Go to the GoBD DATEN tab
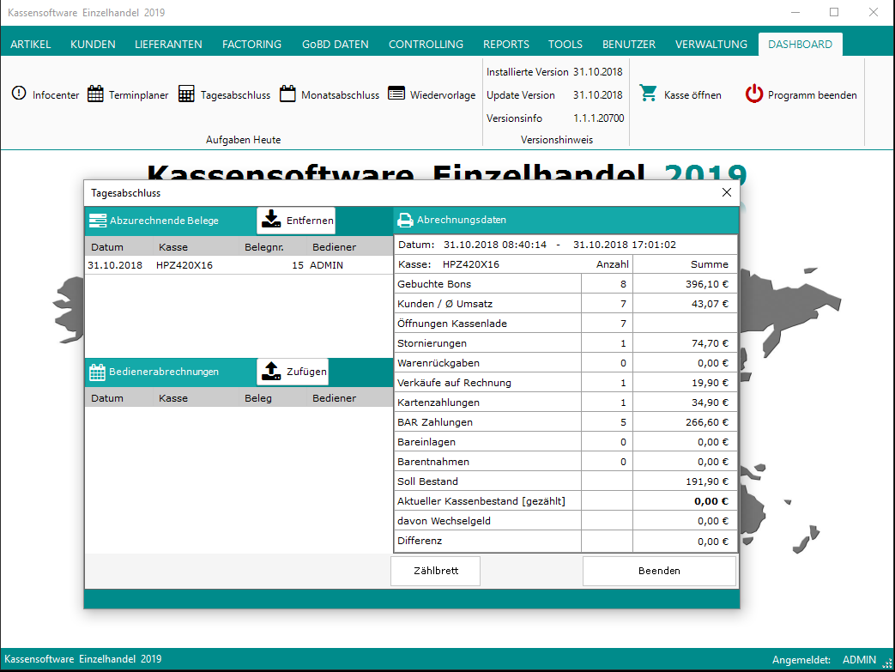The height and width of the screenshot is (672, 895). pyautogui.click(x=335, y=45)
